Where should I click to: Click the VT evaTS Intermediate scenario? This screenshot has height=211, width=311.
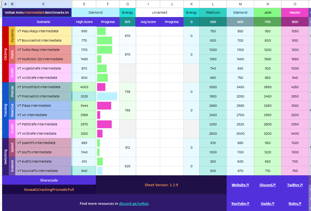43,162
